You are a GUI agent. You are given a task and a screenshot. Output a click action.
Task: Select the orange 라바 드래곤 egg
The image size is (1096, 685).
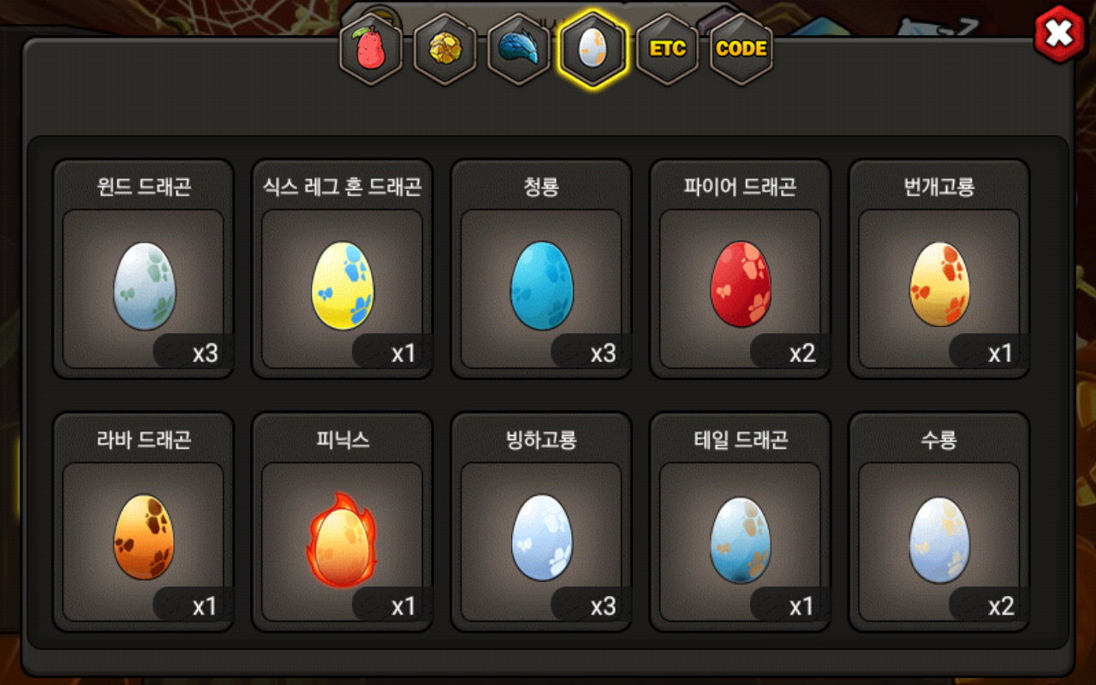[x=143, y=521]
